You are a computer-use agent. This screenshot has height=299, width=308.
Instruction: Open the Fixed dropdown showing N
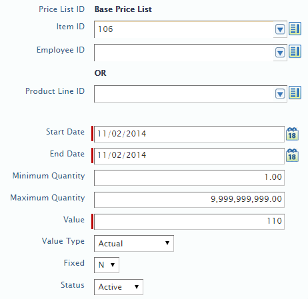[107, 265]
